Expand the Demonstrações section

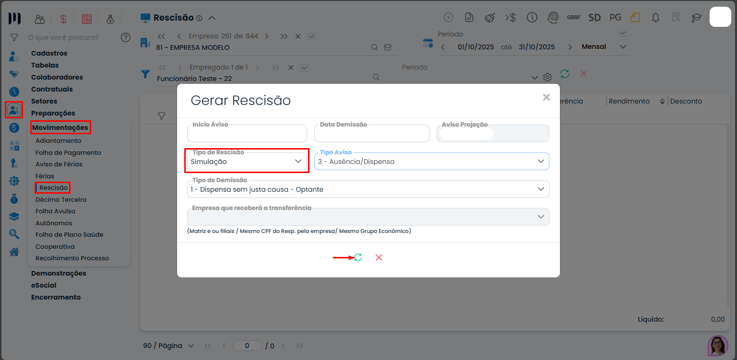(59, 273)
